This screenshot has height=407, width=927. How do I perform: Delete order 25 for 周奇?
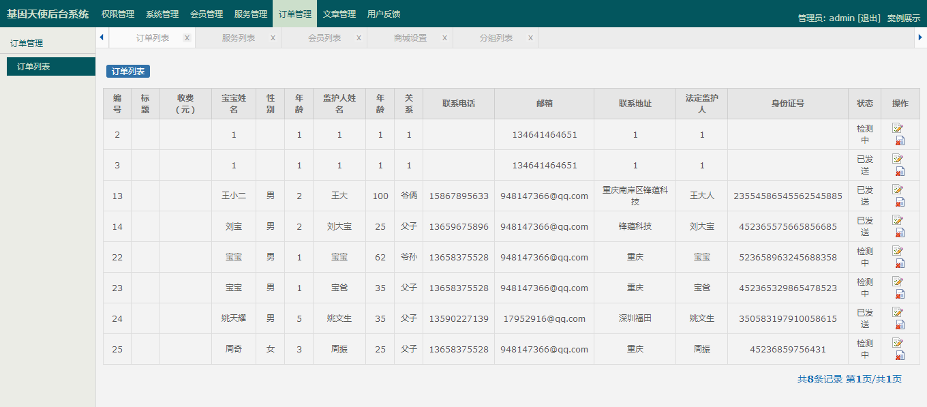click(900, 356)
